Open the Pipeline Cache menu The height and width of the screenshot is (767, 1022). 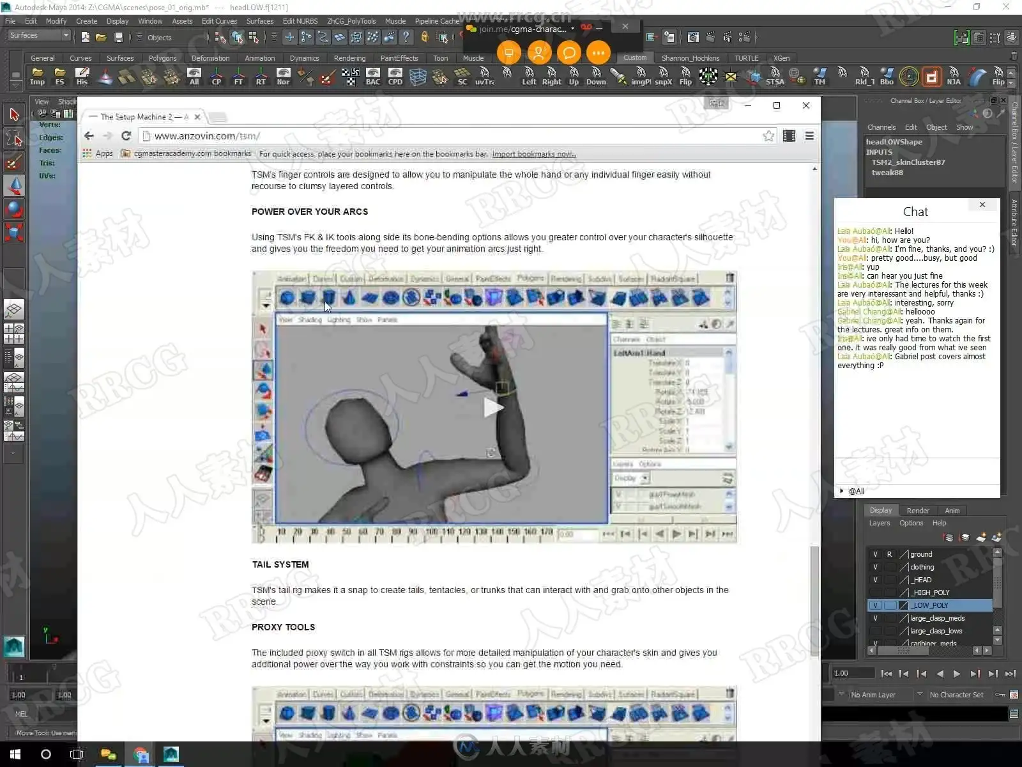click(437, 21)
